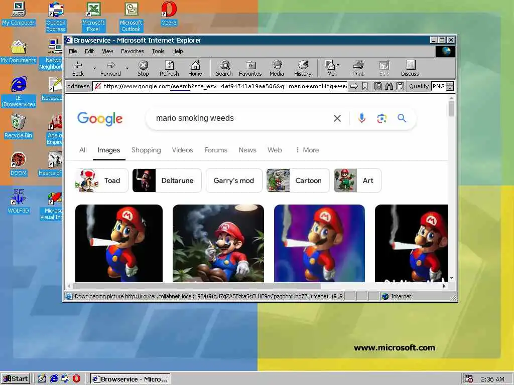Click the Mail toolbar icon
The width and height of the screenshot is (514, 385).
[x=330, y=68]
